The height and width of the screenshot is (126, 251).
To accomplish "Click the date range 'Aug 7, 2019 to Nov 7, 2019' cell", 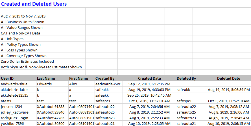I will [x=23, y=16].
